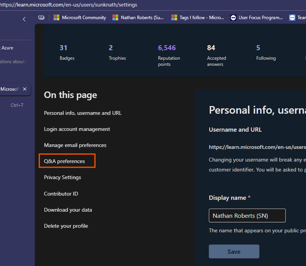Jump to Contributor ID section
The image size is (306, 266).
[61, 194]
